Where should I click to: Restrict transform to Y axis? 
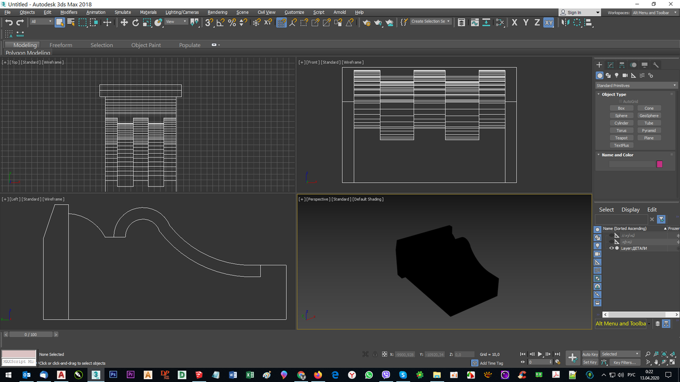click(526, 22)
